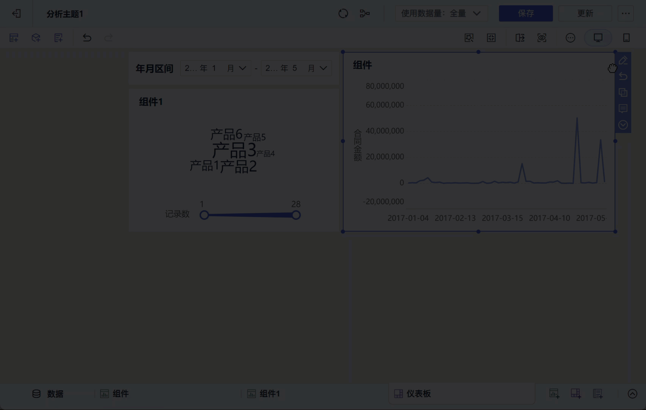Open the more options ellipsis icon
Viewport: 646px width, 410px height.
(x=570, y=38)
